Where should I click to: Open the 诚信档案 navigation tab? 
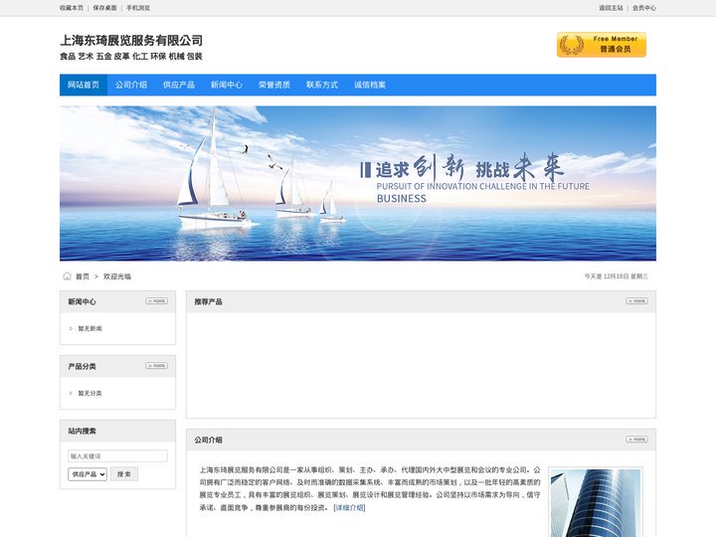370,85
